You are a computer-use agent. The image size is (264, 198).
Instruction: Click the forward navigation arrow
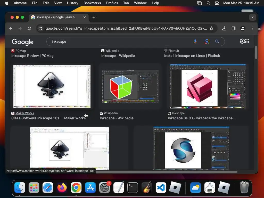(x=20, y=28)
